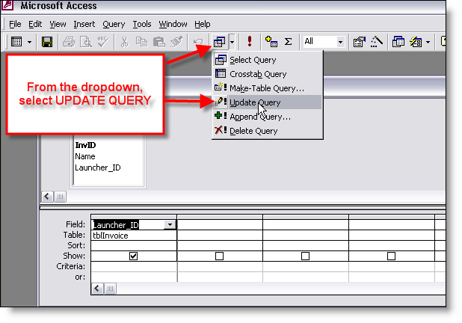Choose Delete Query from the dropdown
Viewport: 462px width, 323px height.
268,131
